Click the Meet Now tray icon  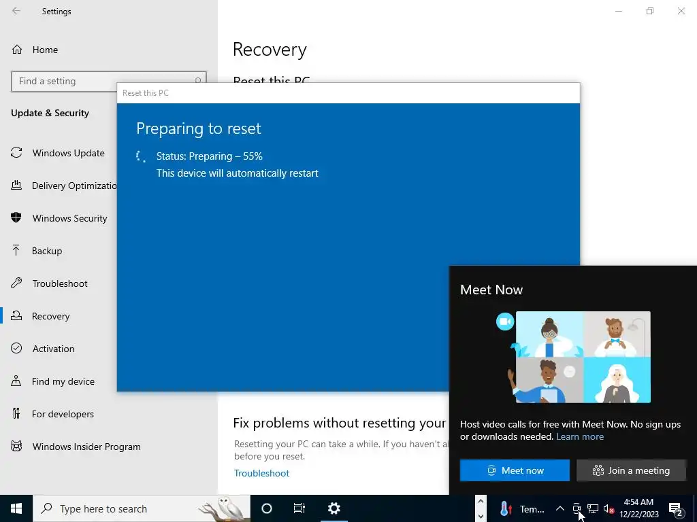tap(577, 508)
